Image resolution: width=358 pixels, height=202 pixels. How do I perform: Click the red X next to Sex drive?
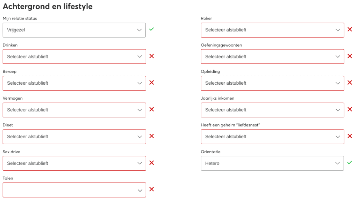pyautogui.click(x=152, y=163)
